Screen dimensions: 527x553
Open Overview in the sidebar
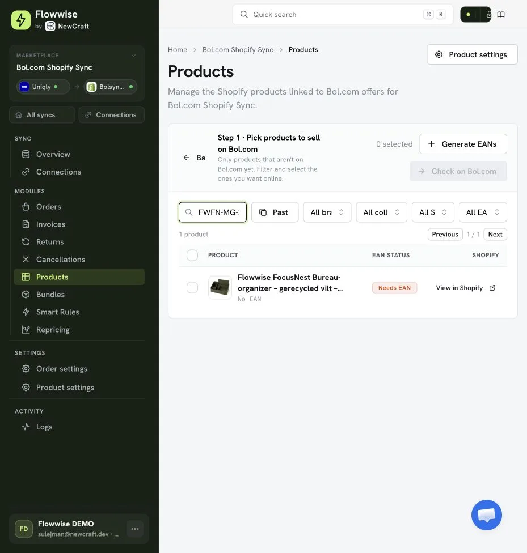(x=79, y=154)
